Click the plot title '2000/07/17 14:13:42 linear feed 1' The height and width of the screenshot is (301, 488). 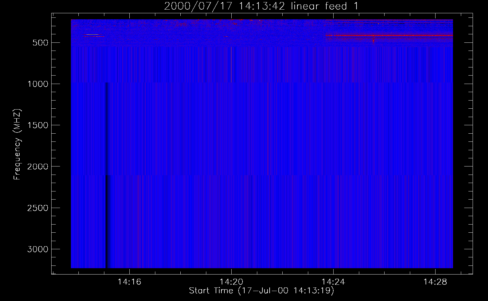(261, 6)
